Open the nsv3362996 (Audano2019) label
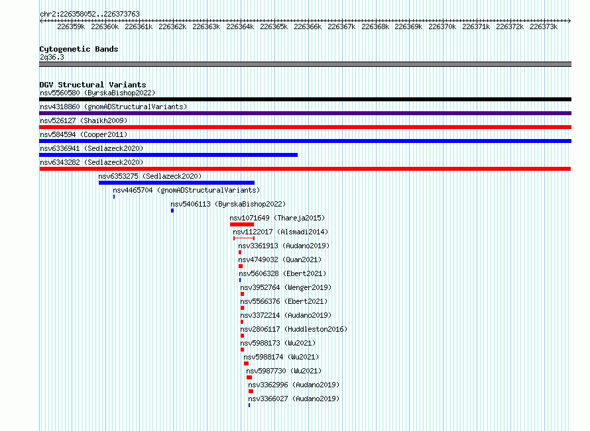This screenshot has height=431, width=590. coord(294,385)
